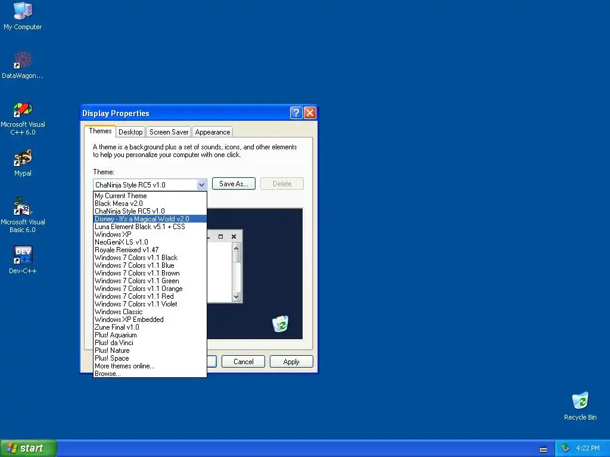
Task: Open the Start menu
Action: coord(29,448)
